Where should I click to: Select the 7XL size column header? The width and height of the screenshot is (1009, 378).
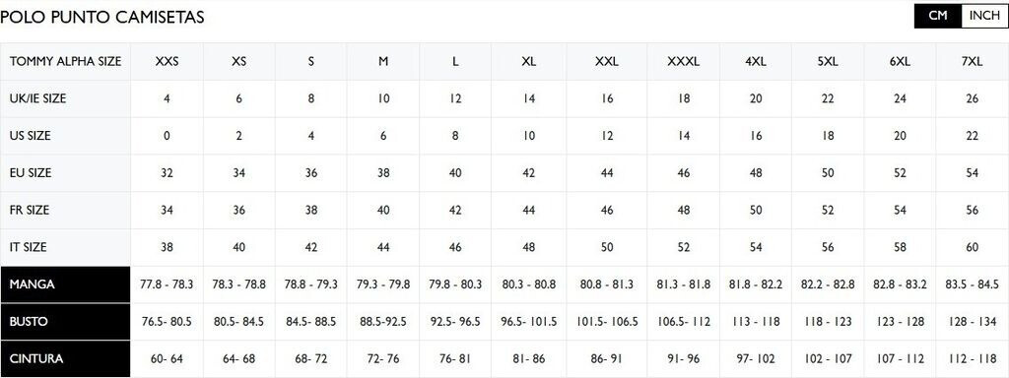pyautogui.click(x=973, y=62)
